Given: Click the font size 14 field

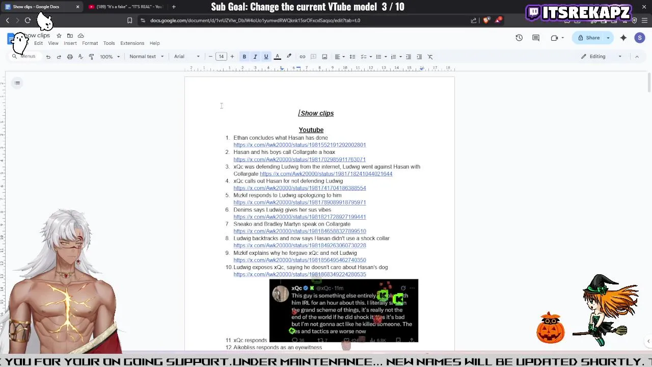Looking at the screenshot, I should (221, 57).
